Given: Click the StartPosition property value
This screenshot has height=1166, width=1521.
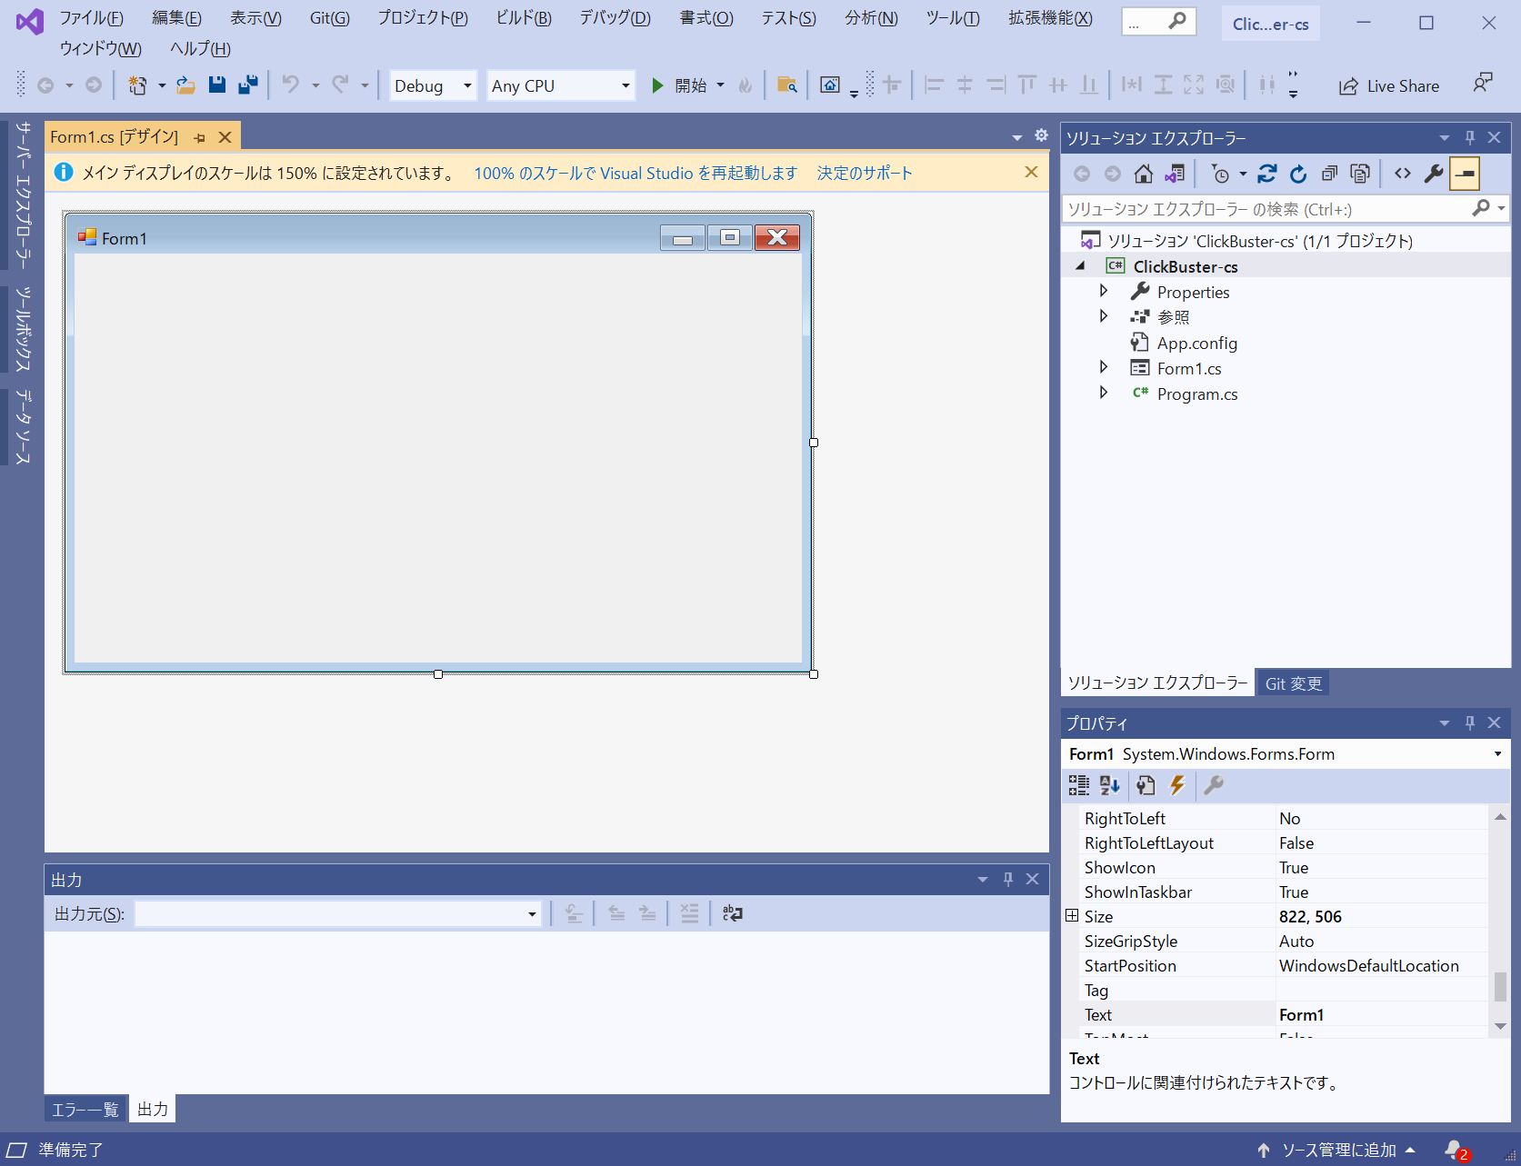Looking at the screenshot, I should click(x=1382, y=966).
